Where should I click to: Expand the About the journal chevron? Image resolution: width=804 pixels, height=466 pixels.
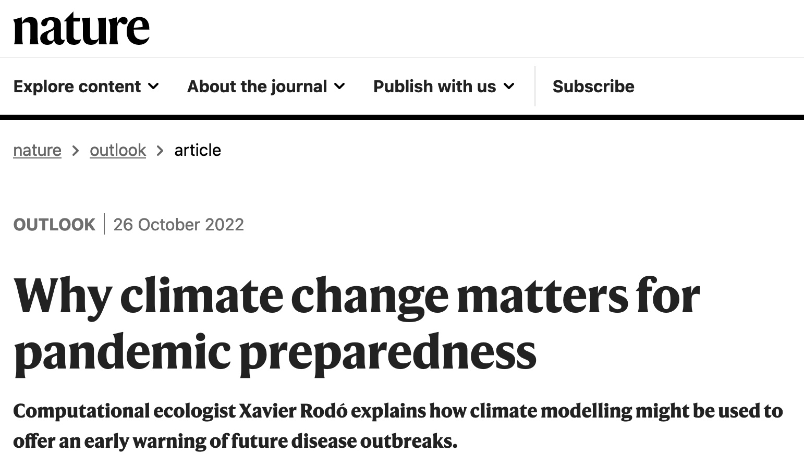(339, 86)
